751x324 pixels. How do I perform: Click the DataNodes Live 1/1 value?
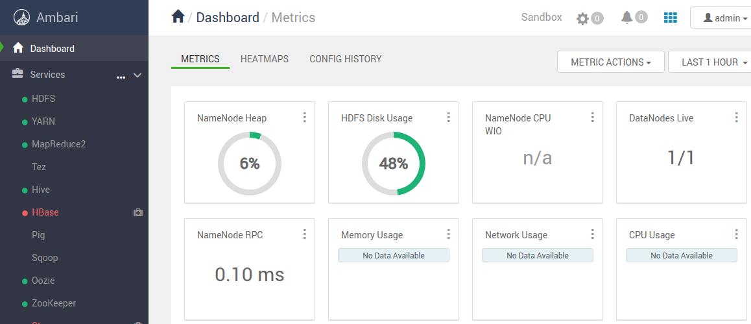(681, 157)
